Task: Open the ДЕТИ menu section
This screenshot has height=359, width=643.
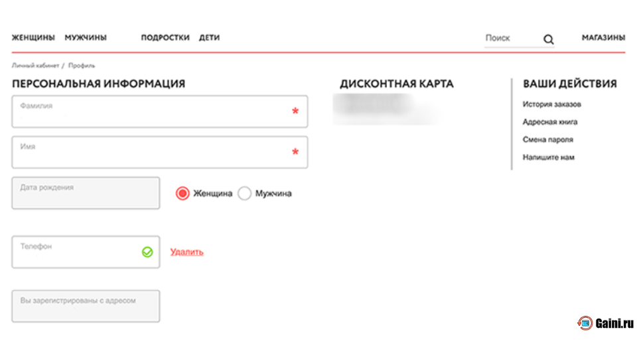Action: pos(210,38)
